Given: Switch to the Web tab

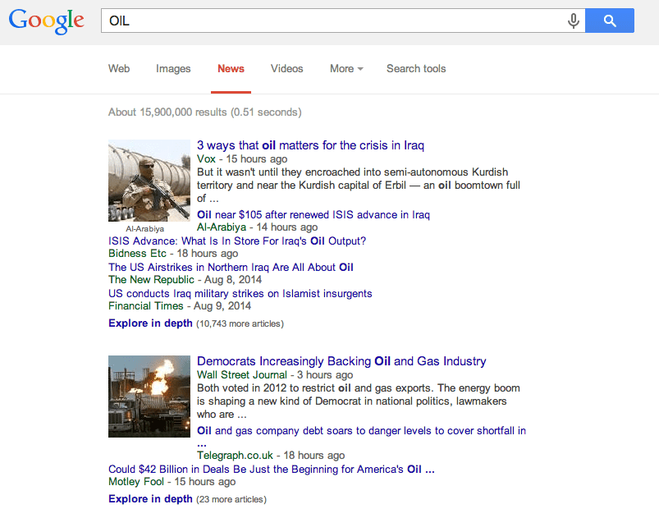Looking at the screenshot, I should click(119, 68).
